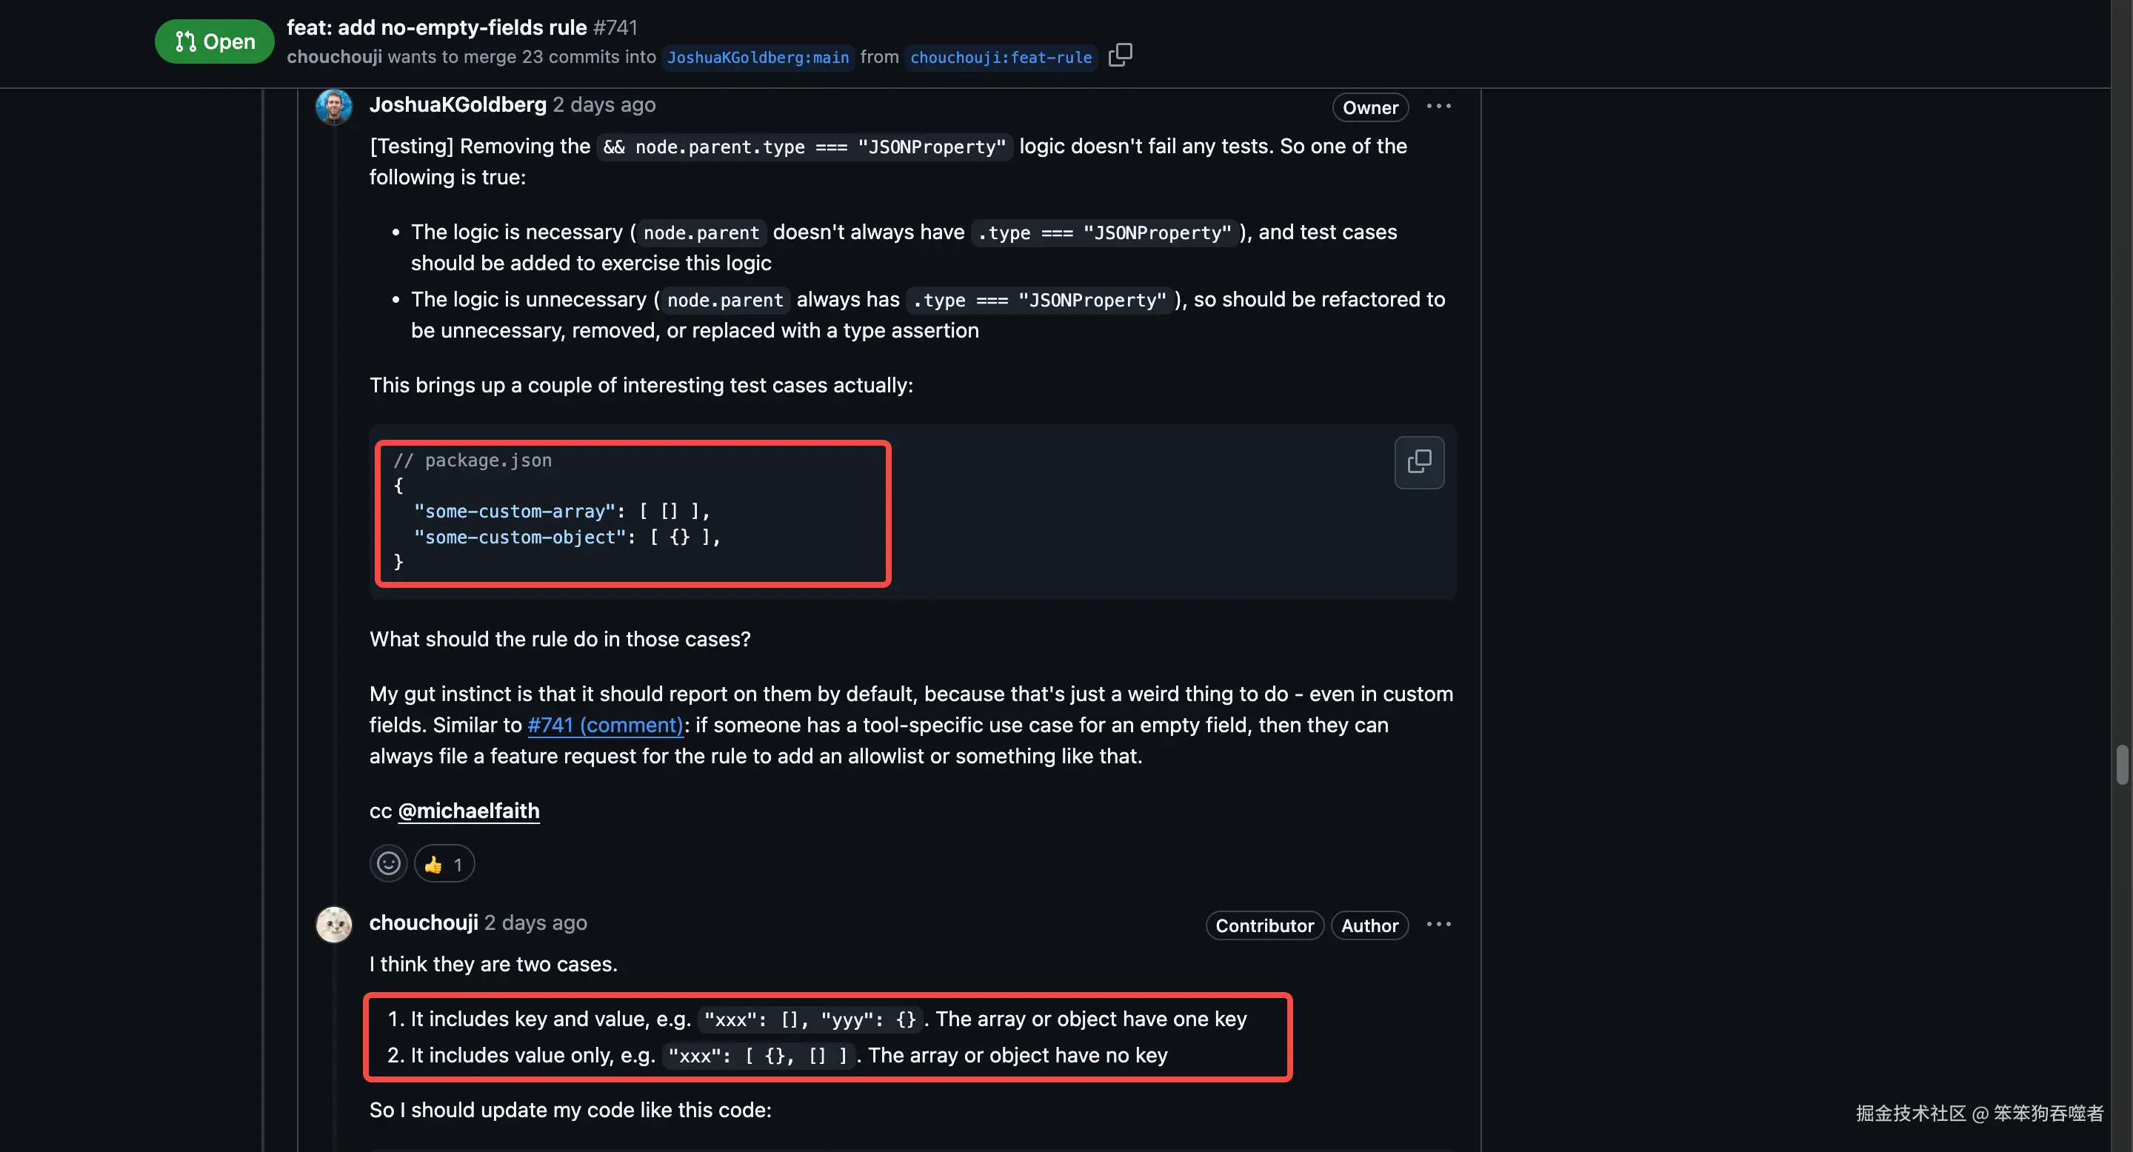Click chouchouji in the PR header

tap(334, 57)
